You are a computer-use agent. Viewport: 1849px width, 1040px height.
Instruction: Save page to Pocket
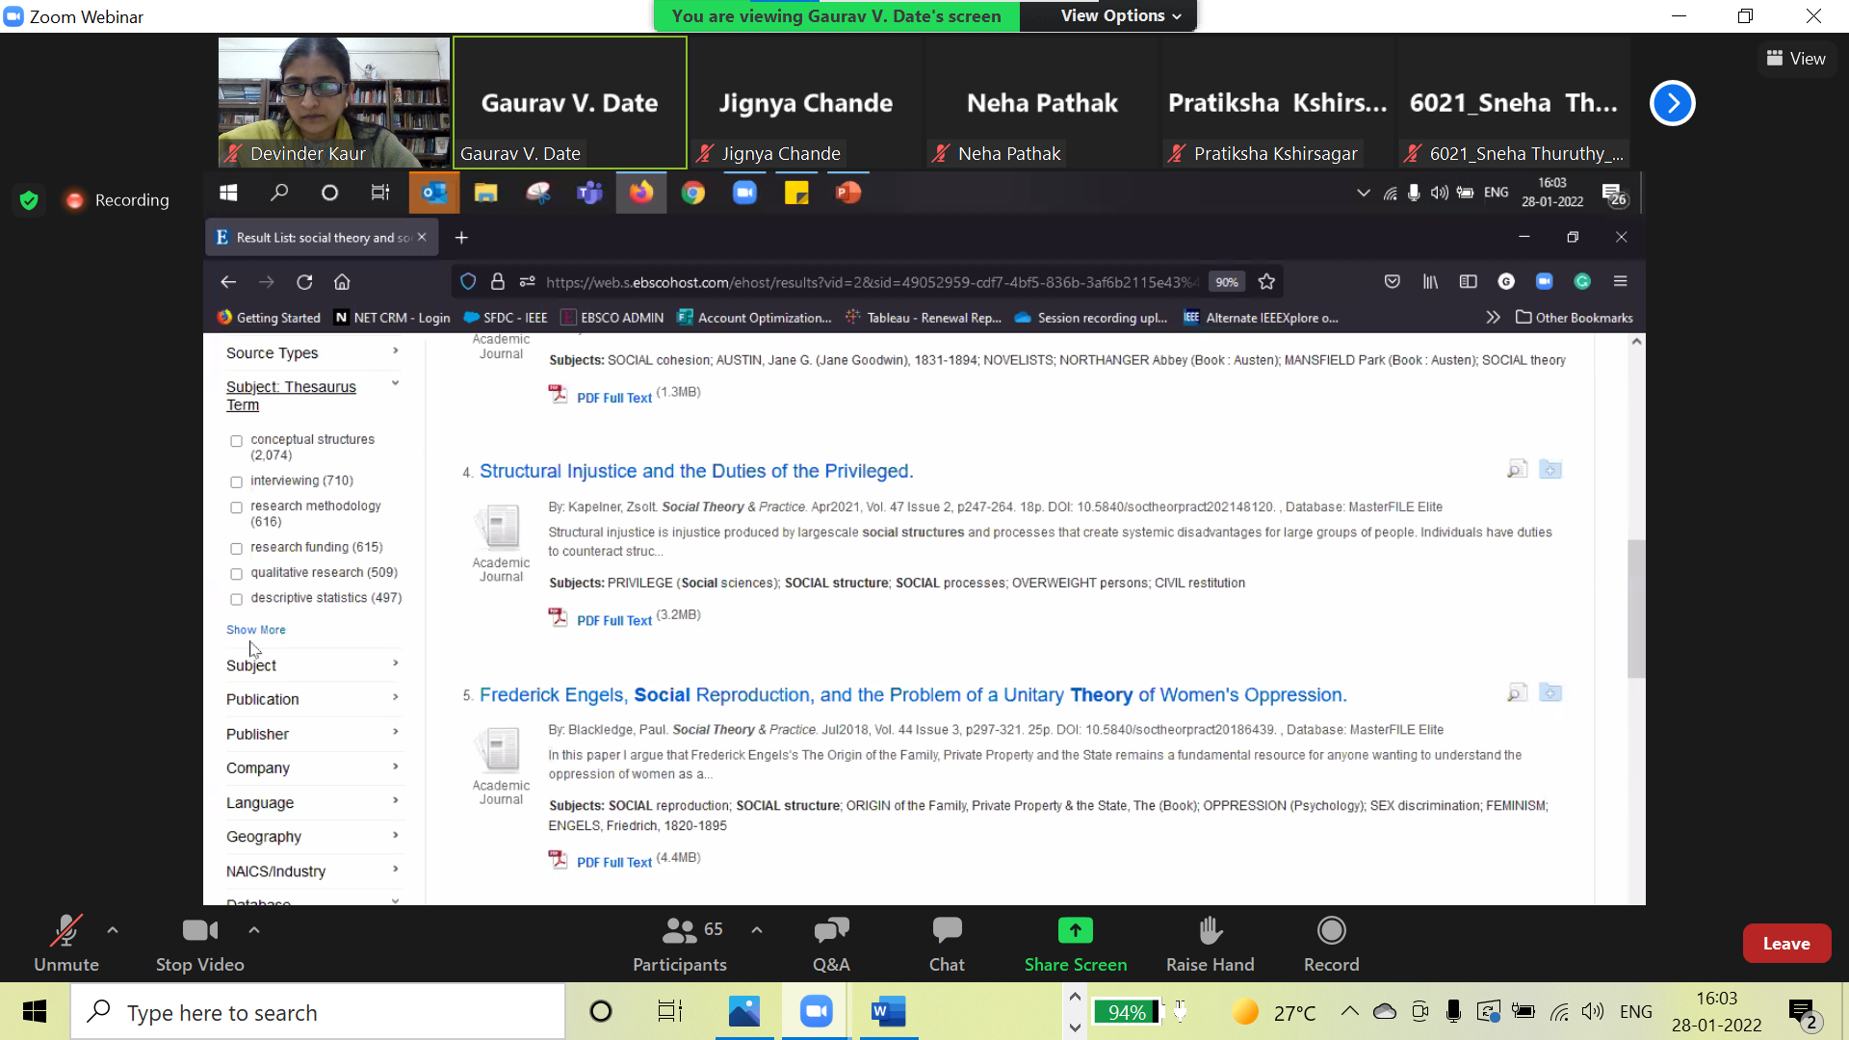coord(1392,281)
